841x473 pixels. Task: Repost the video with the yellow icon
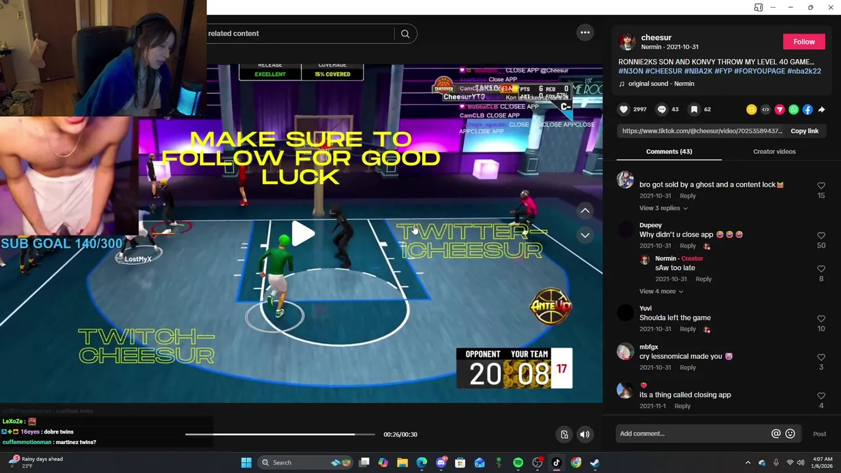pos(752,110)
